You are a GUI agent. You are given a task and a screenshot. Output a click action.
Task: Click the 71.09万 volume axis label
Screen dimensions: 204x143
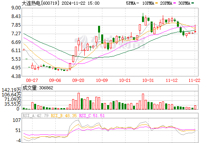coord(13,100)
